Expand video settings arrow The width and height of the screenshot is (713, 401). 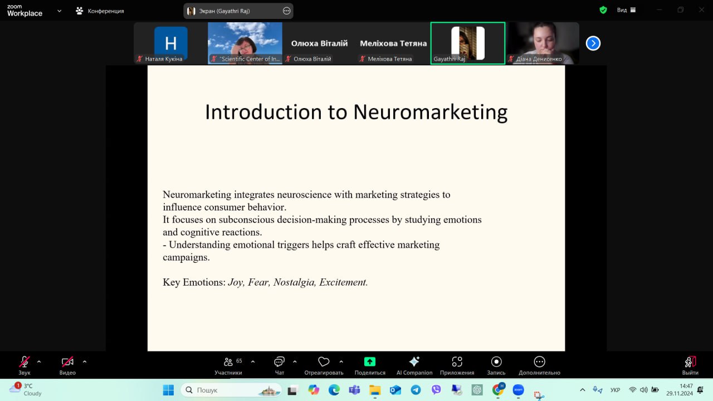point(85,361)
